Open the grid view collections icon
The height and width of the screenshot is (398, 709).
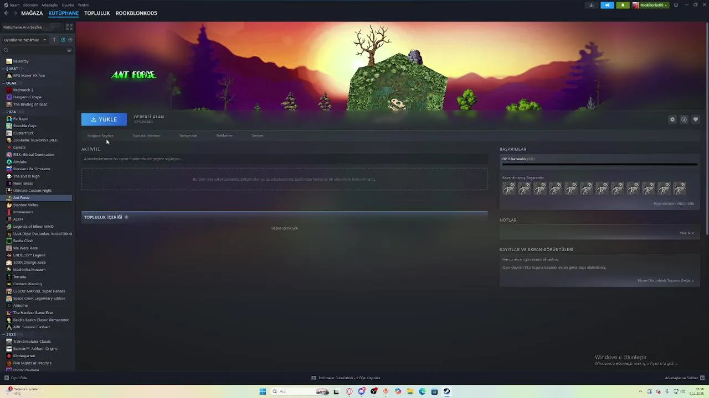pos(69,27)
